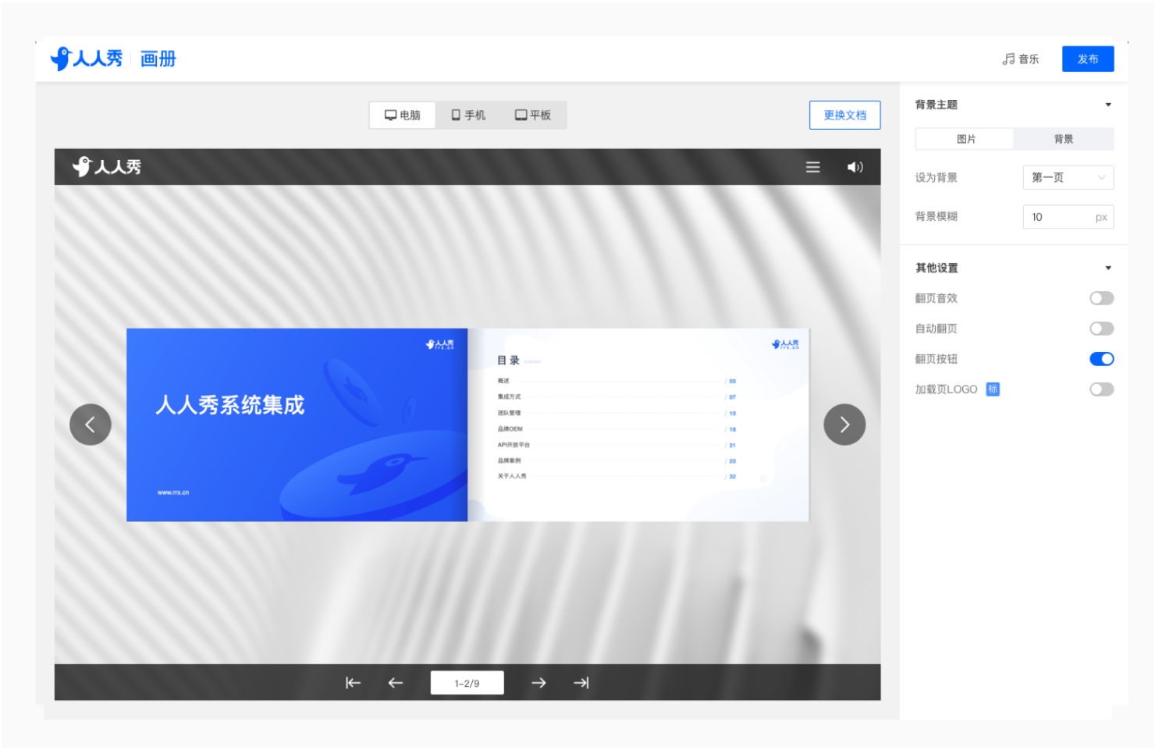Viewport: 1155px width, 750px height.
Task: Step forward one page in bottom bar
Action: 538,683
